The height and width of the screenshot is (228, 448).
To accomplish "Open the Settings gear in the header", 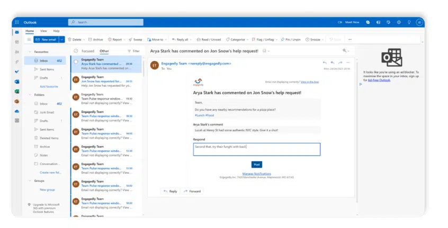I will (399, 22).
